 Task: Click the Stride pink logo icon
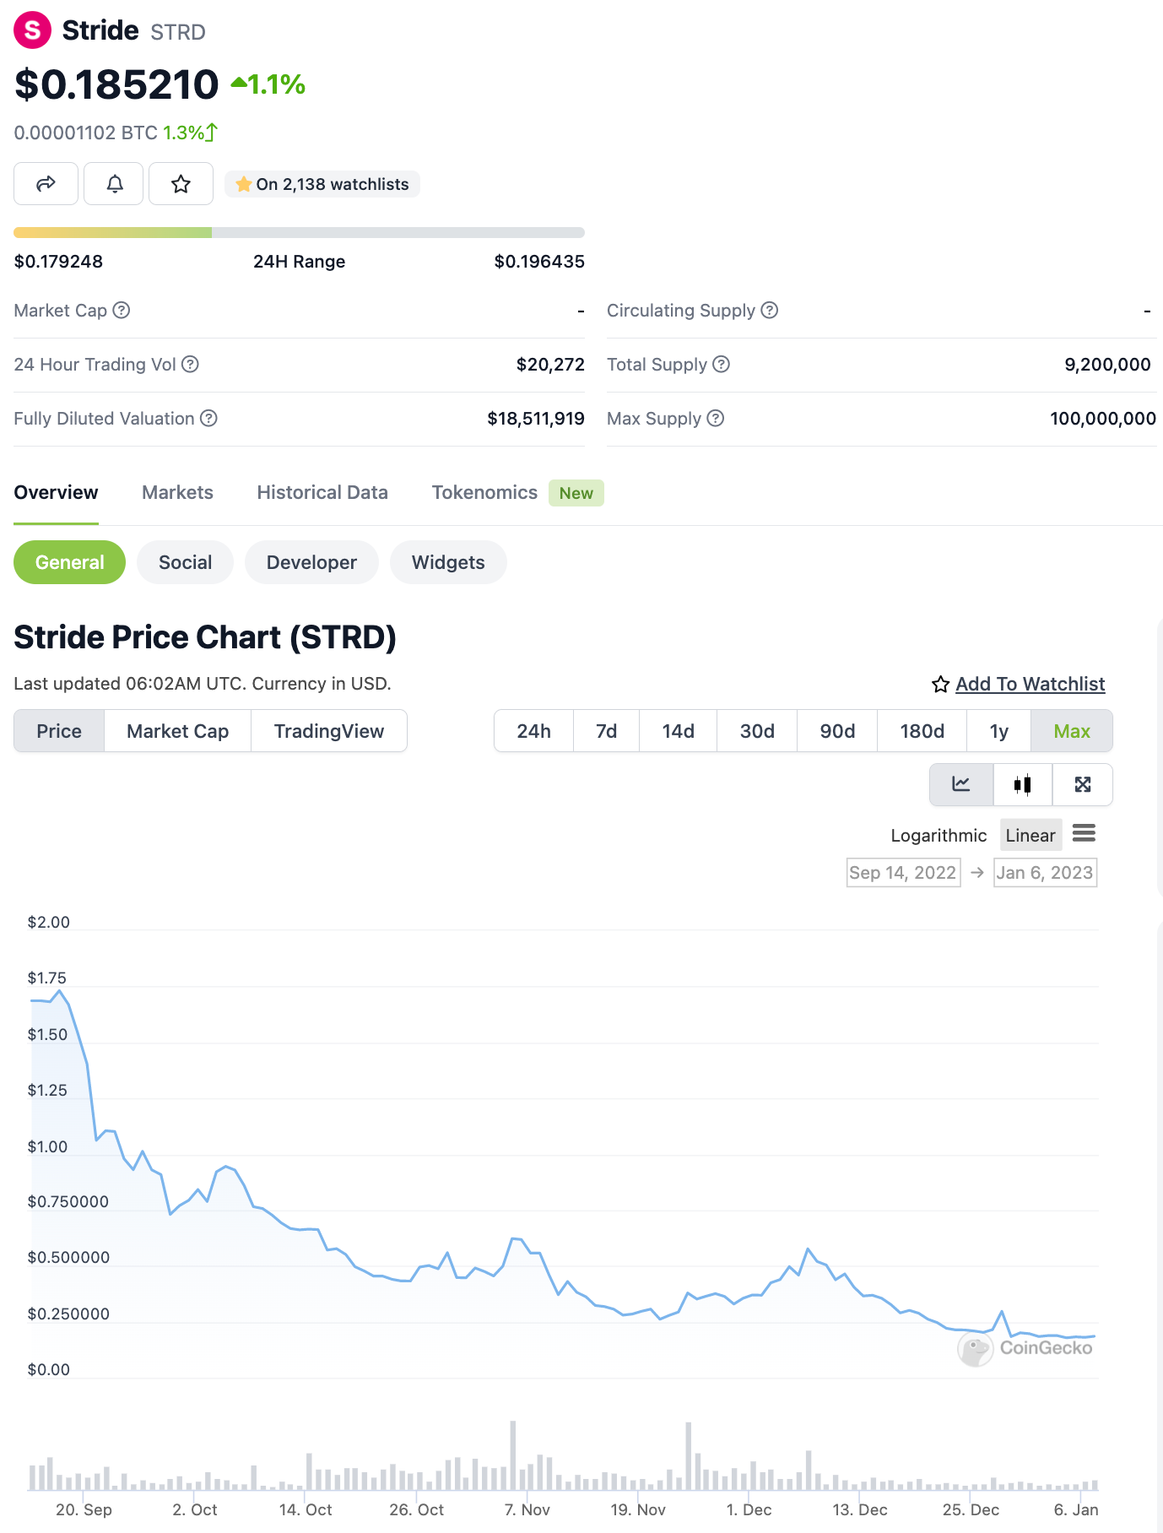point(32,30)
